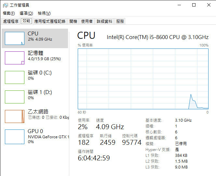
Task: Click the Task Manager app icon in title bar
Action: pos(6,5)
